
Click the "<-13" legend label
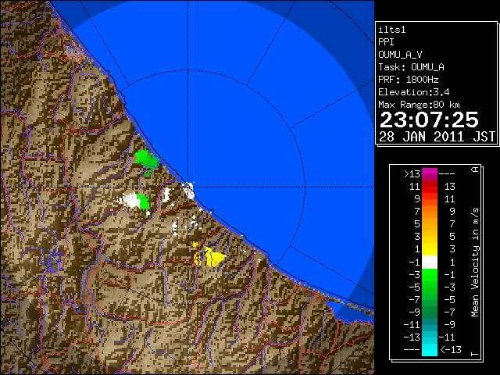tap(451, 349)
